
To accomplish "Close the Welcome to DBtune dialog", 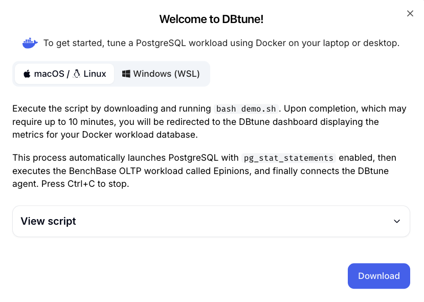I will (x=410, y=13).
